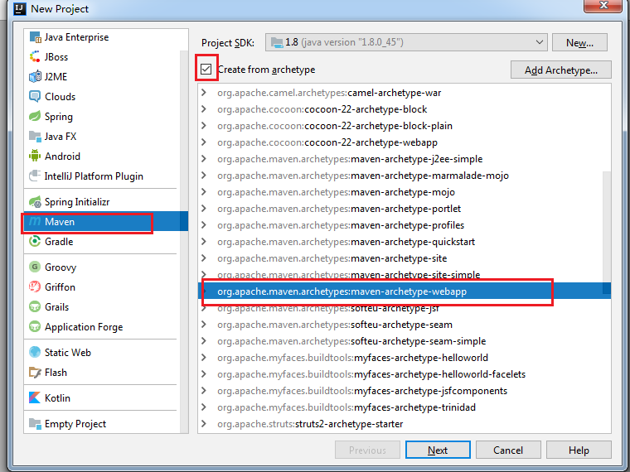The image size is (630, 472).
Task: Click the IntelliJ logo in title bar
Action: [20, 8]
